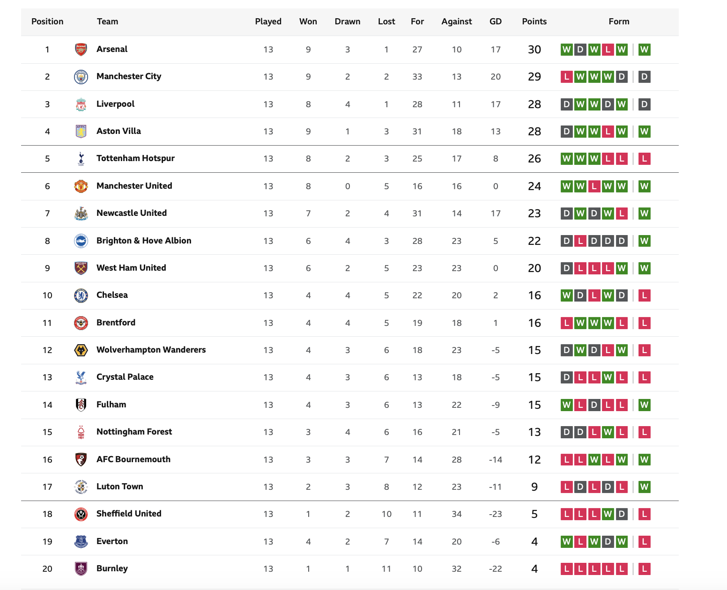Click Manchester City's first red L form badge

(567, 77)
